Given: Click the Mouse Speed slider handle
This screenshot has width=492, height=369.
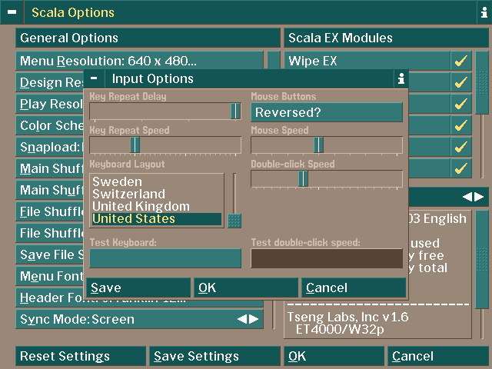Looking at the screenshot, I should (x=318, y=145).
